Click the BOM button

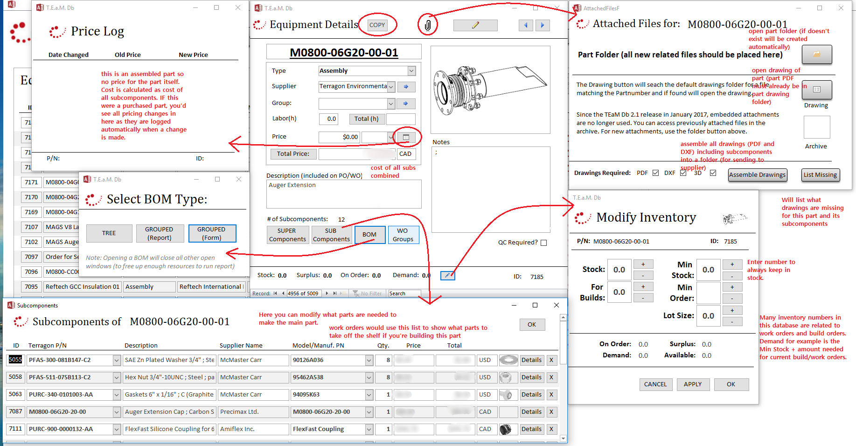369,235
